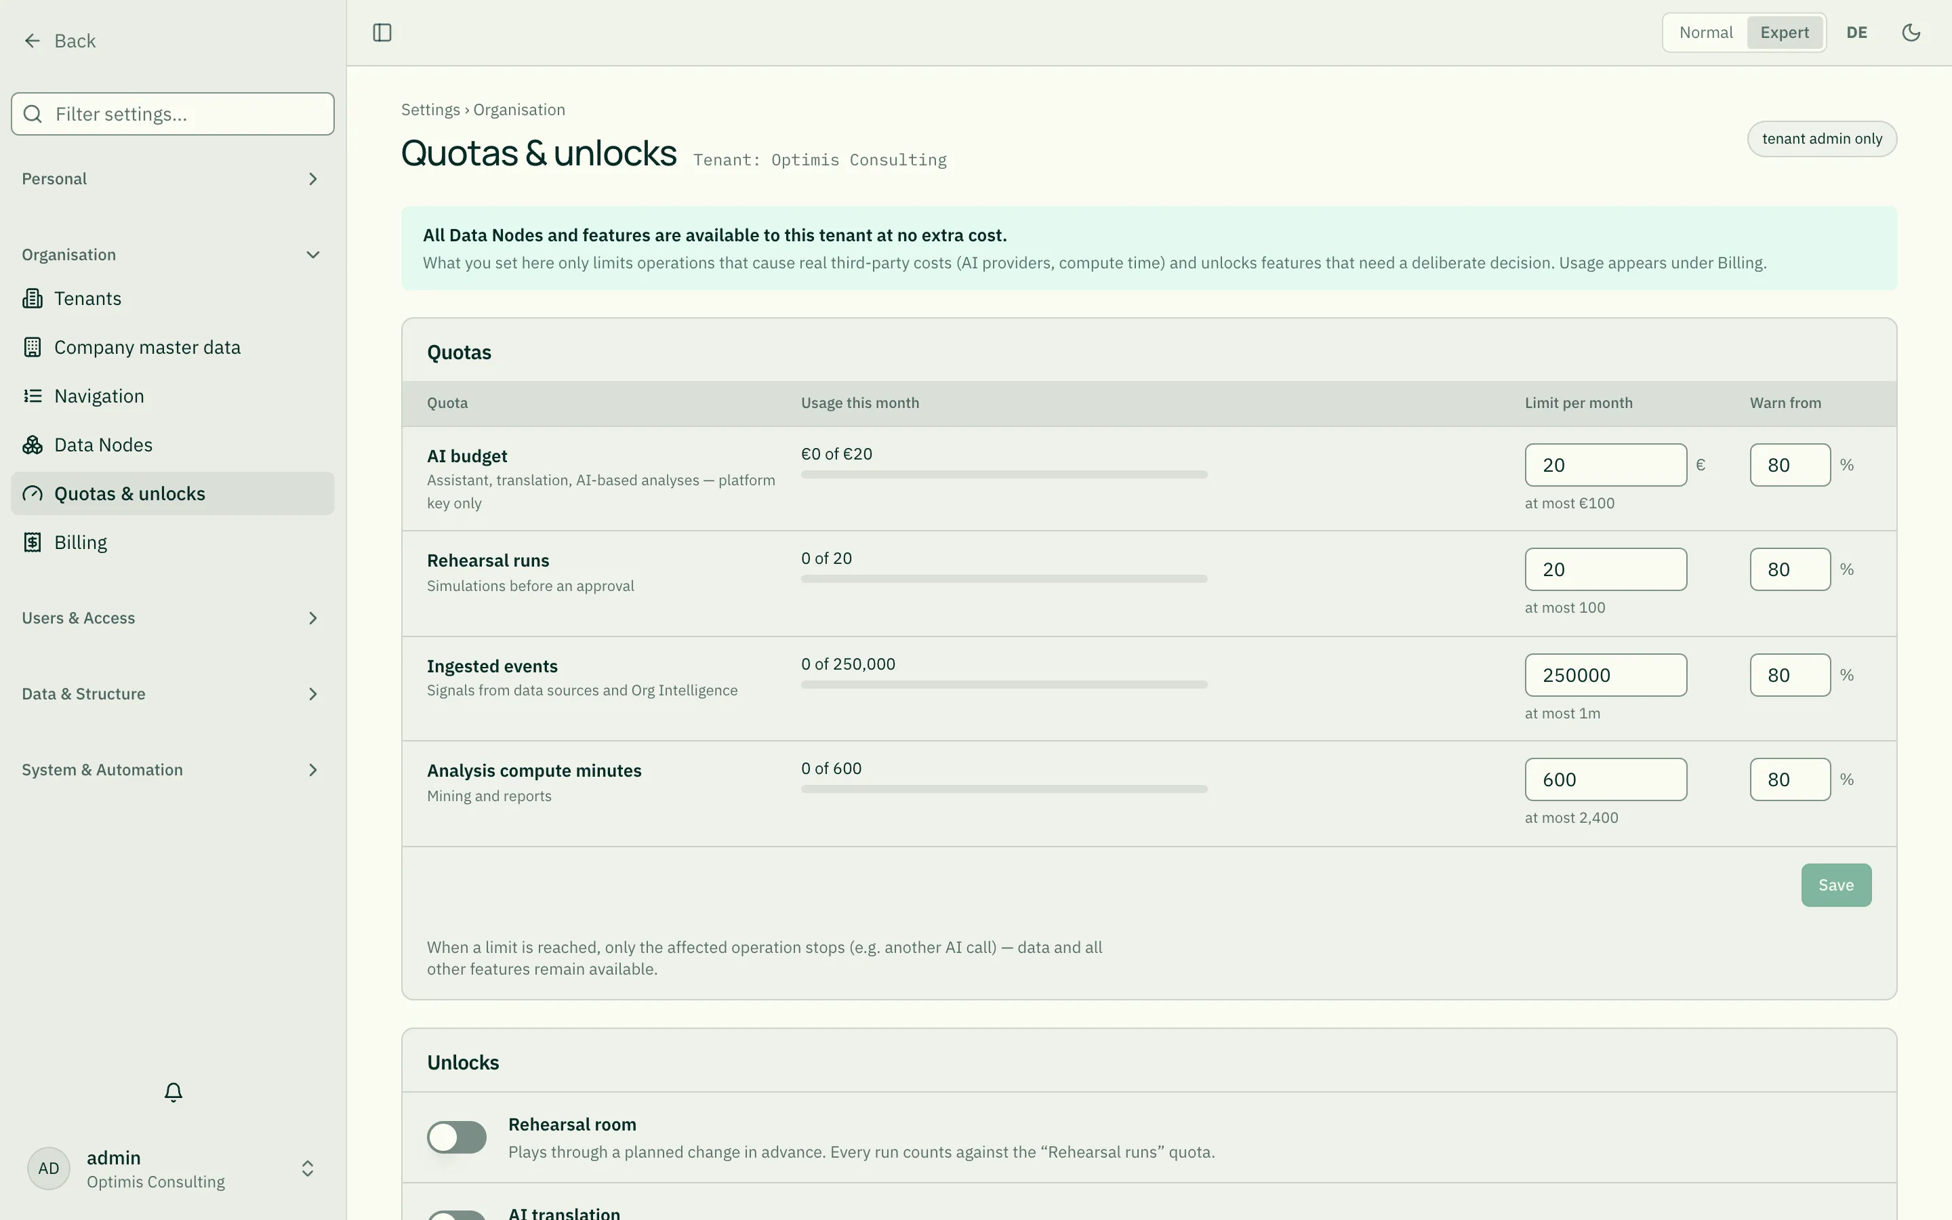Image resolution: width=1952 pixels, height=1220 pixels.
Task: Click the Back arrow icon
Action: (33, 41)
